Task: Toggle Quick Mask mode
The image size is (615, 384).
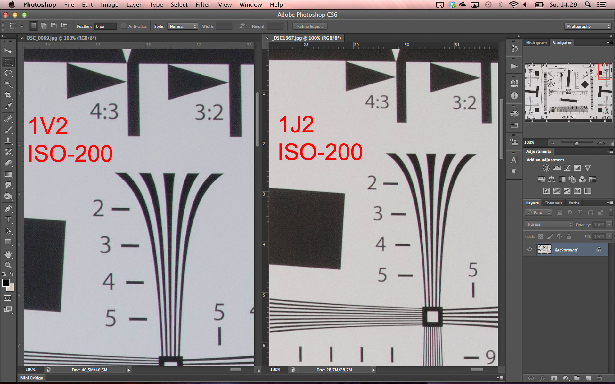Action: [8, 298]
